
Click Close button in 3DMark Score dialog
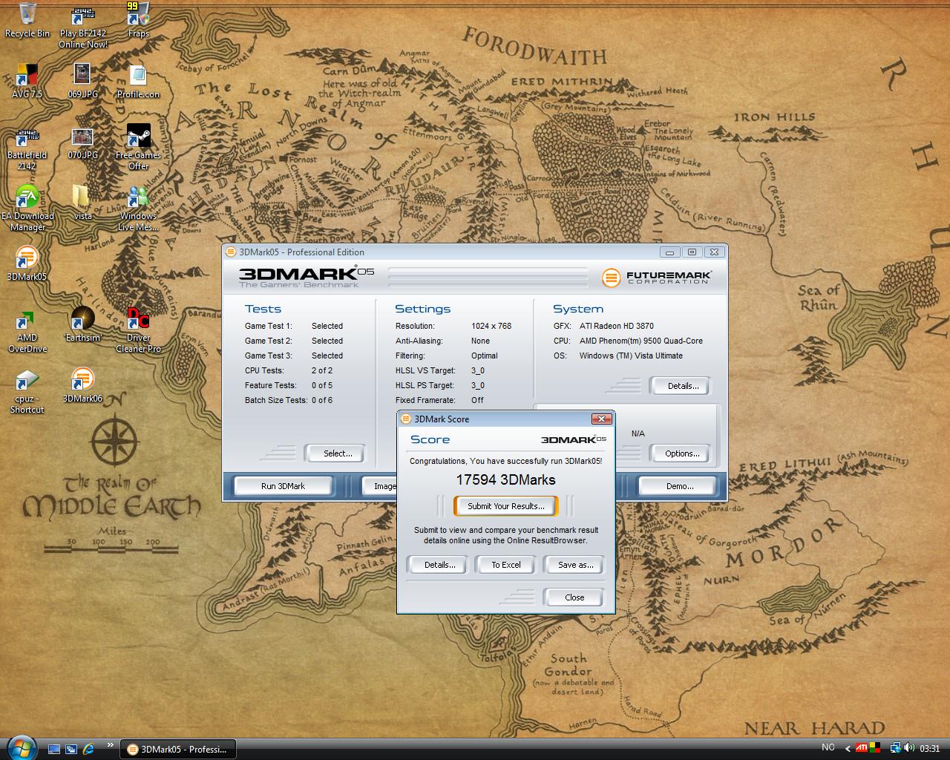(x=574, y=597)
